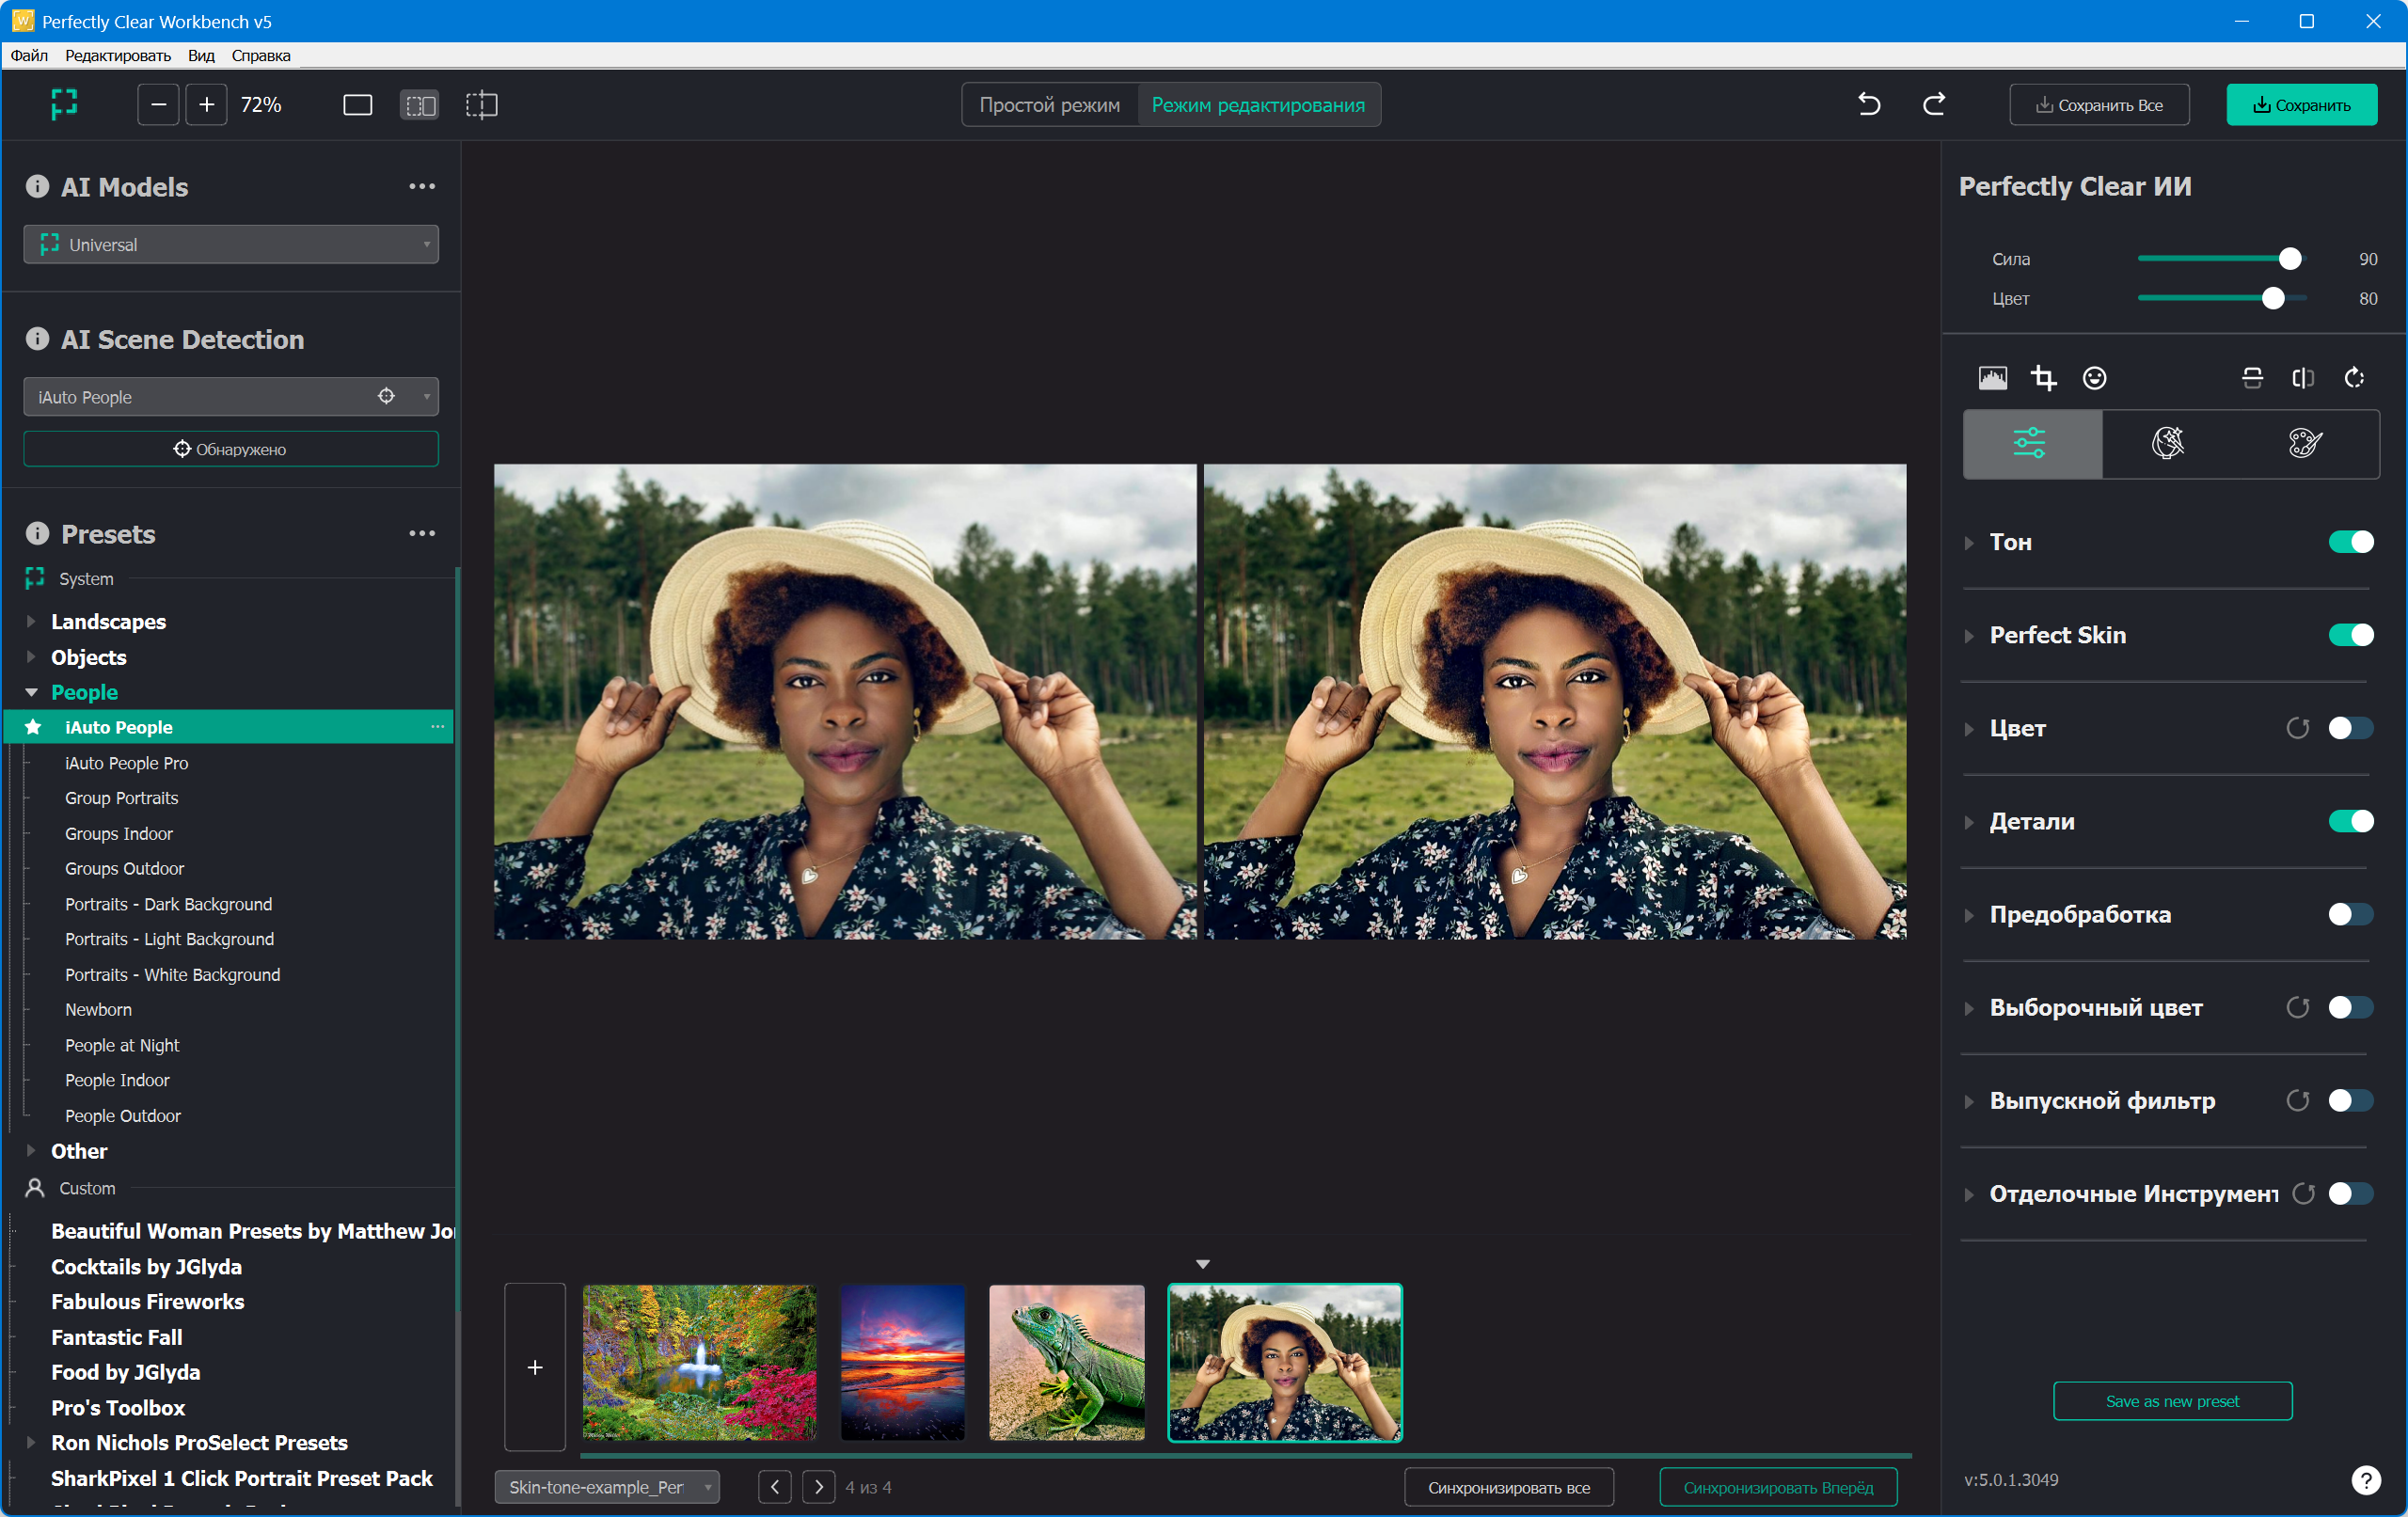Open the face selection smiley icon
This screenshot has width=2408, height=1517.
(2094, 378)
